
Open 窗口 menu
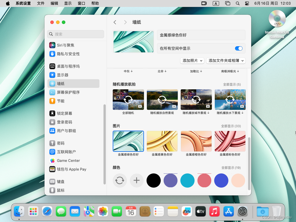(x=82, y=3)
